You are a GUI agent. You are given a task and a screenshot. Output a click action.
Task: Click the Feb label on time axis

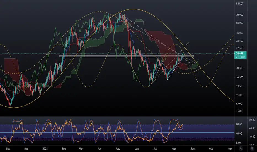coord(64,149)
